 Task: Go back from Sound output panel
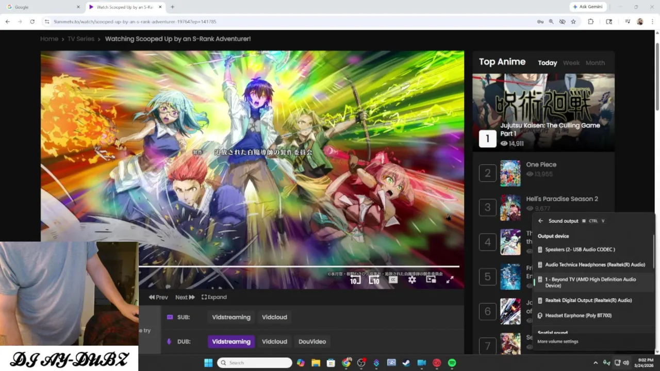click(x=540, y=221)
